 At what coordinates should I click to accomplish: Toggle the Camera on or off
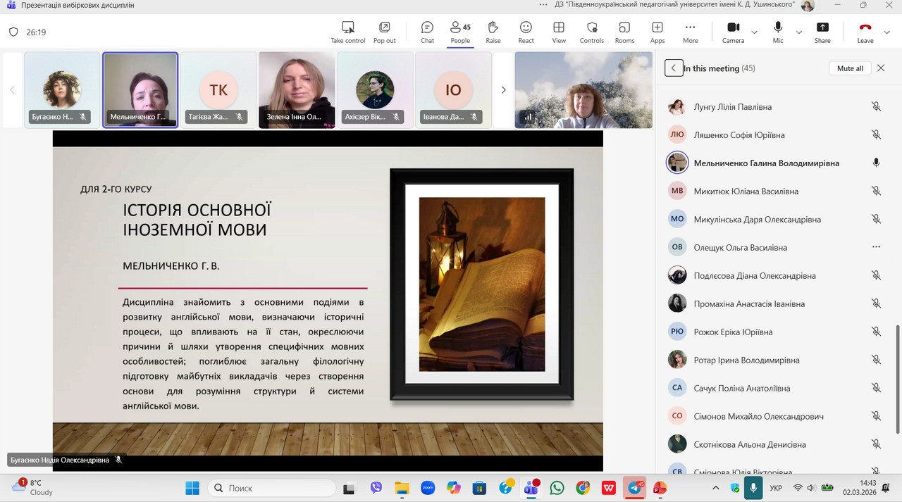tap(733, 32)
